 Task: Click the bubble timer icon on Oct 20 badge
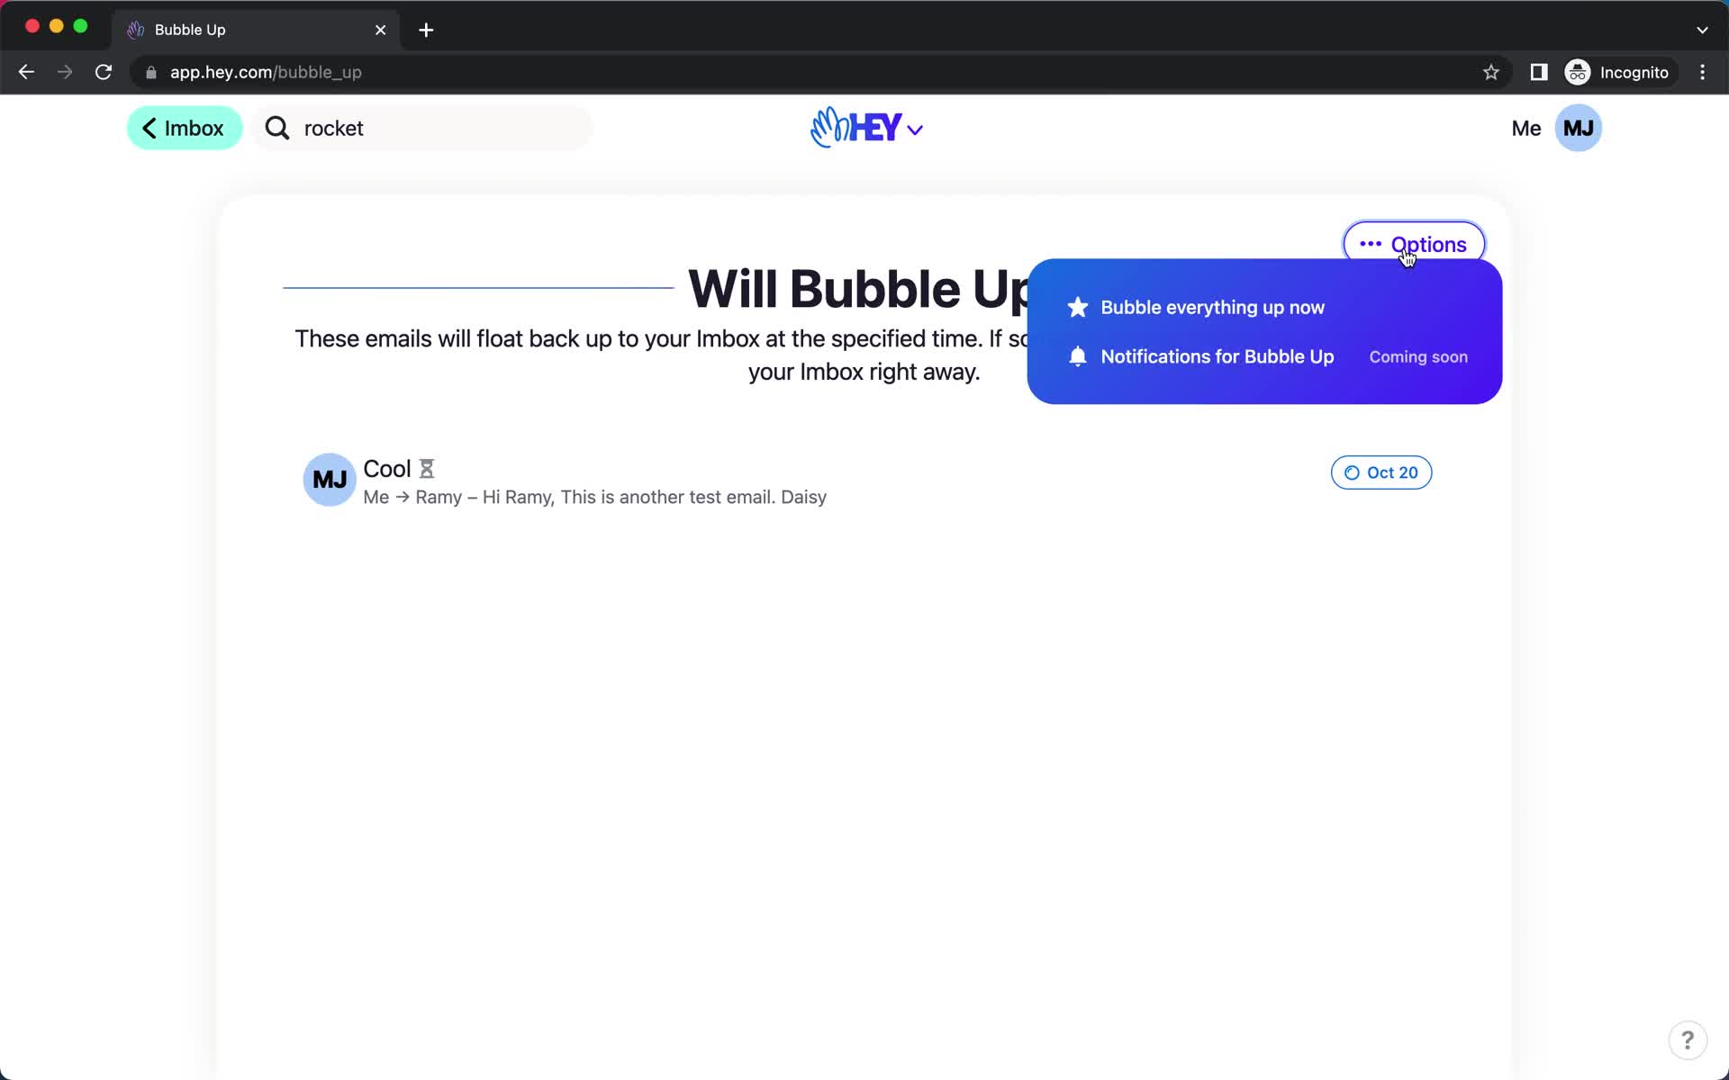(1352, 472)
